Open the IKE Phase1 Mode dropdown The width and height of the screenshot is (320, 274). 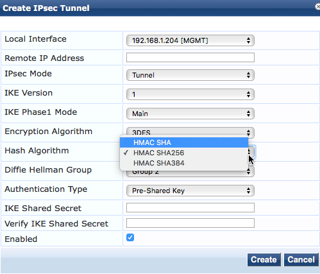pos(190,114)
